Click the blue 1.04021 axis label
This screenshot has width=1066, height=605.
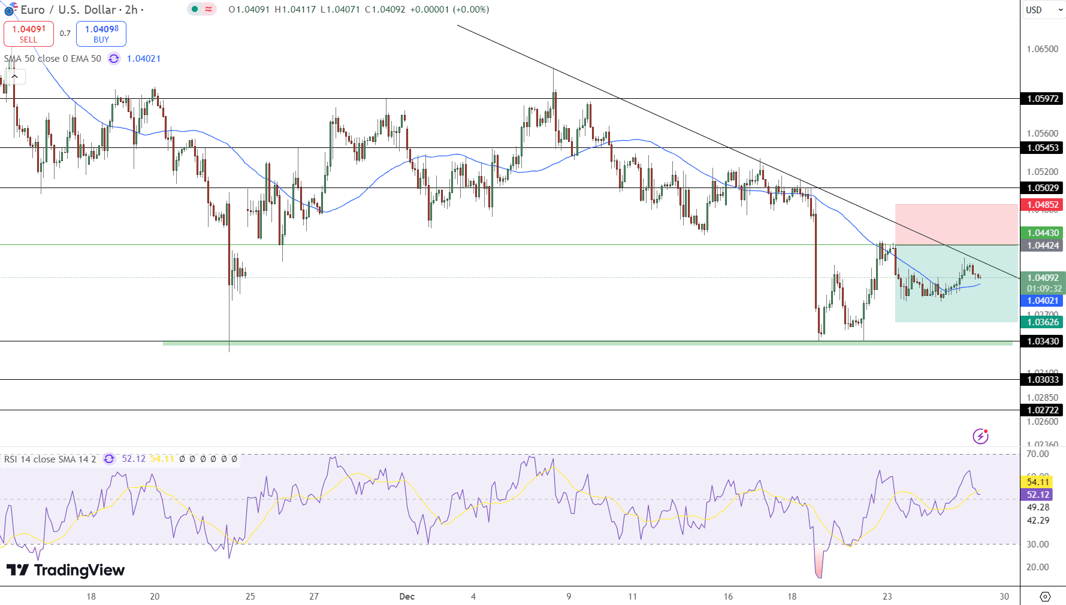point(1043,301)
